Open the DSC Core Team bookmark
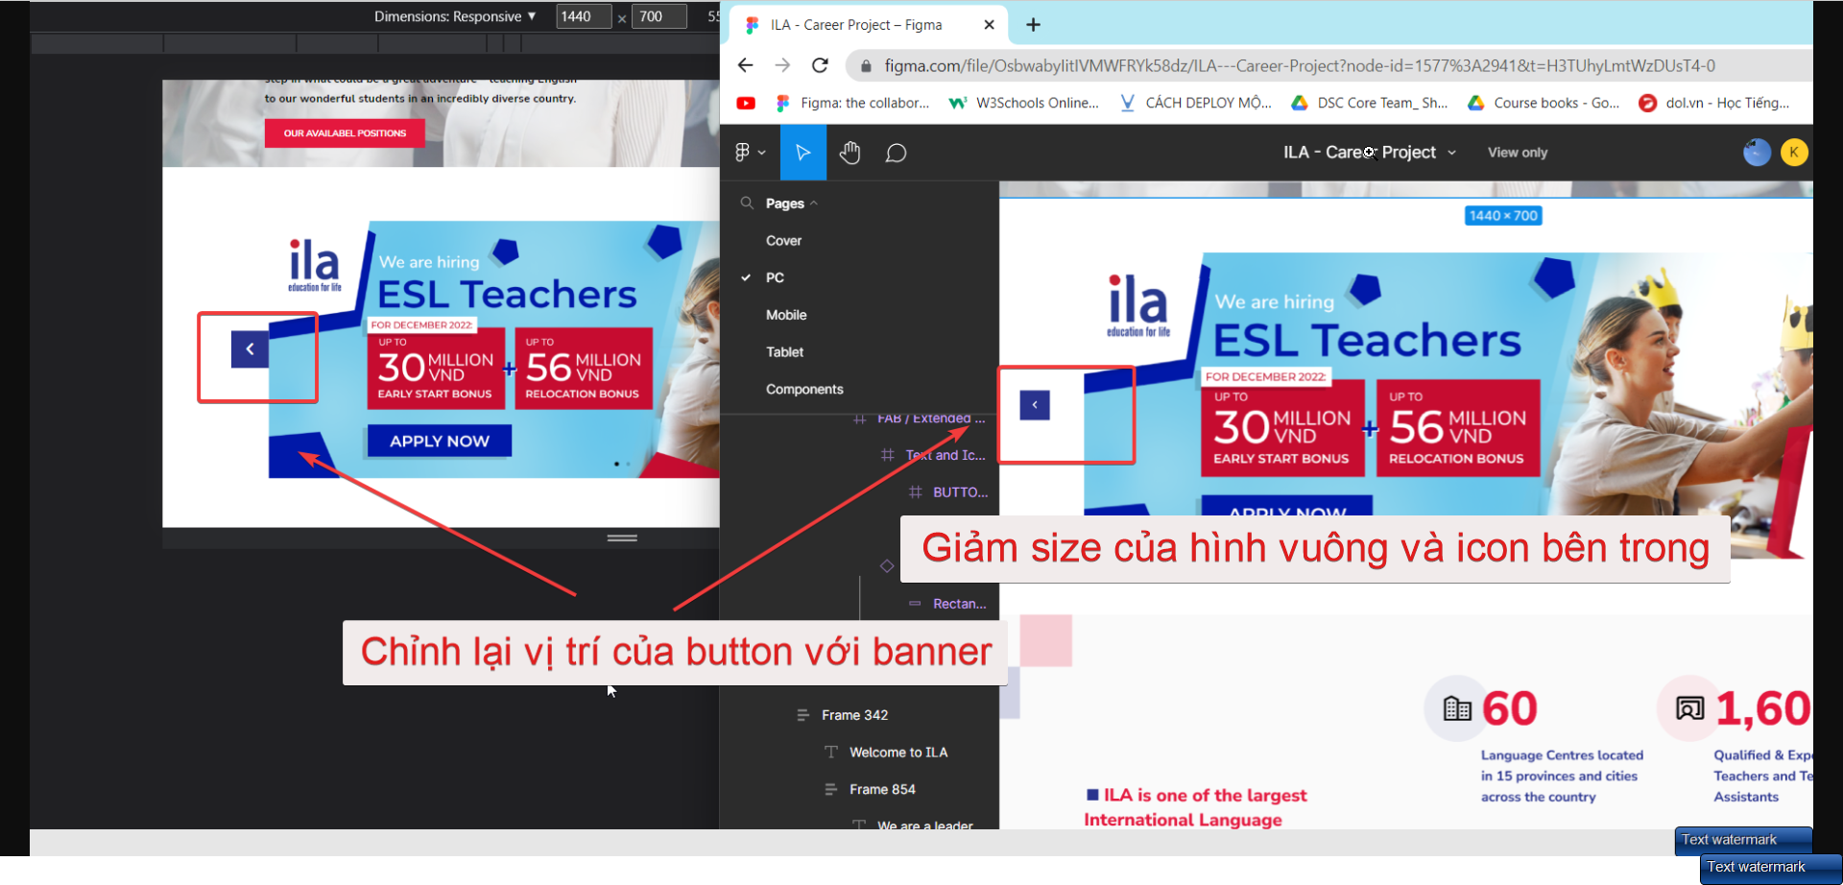This screenshot has height=885, width=1843. 1370,103
